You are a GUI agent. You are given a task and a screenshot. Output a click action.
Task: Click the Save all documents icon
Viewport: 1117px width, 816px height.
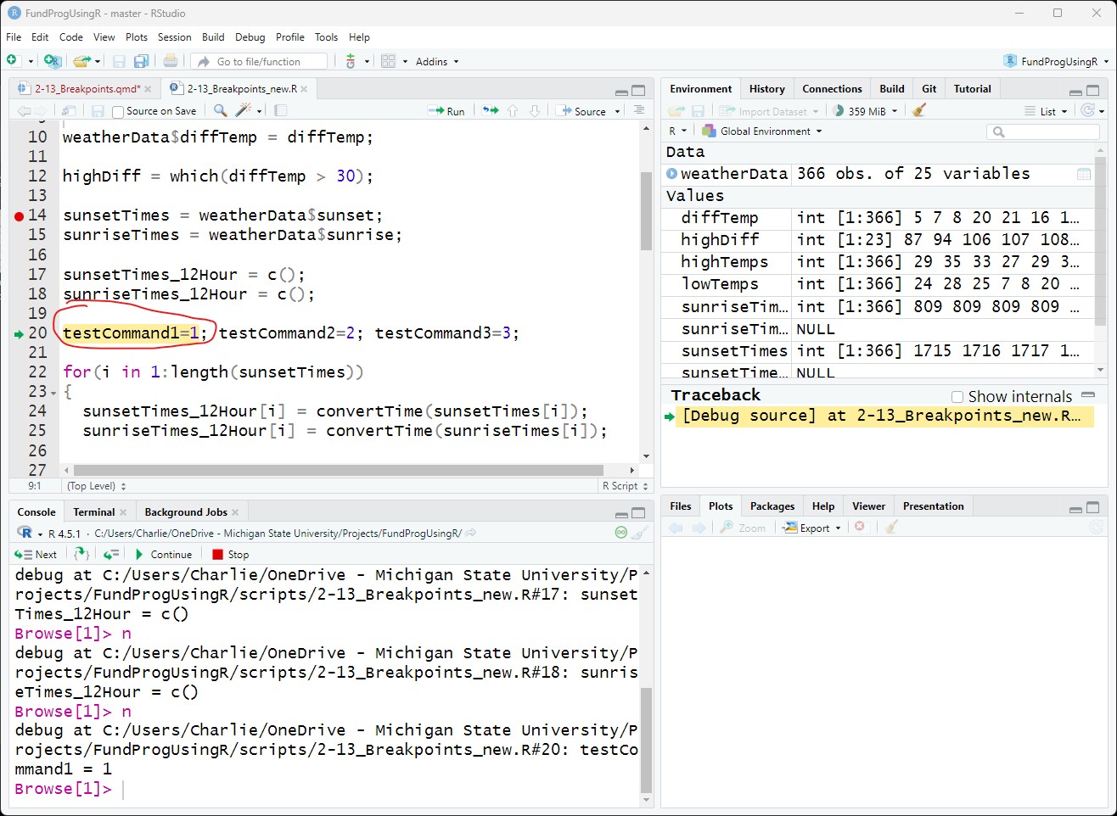(x=141, y=61)
